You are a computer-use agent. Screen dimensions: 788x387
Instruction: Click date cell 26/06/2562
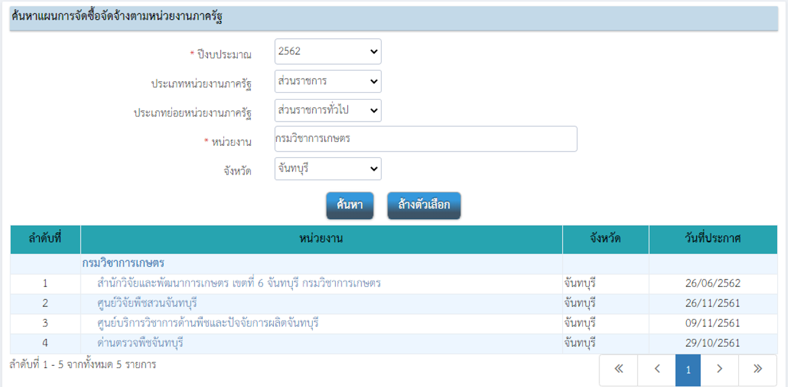point(713,283)
